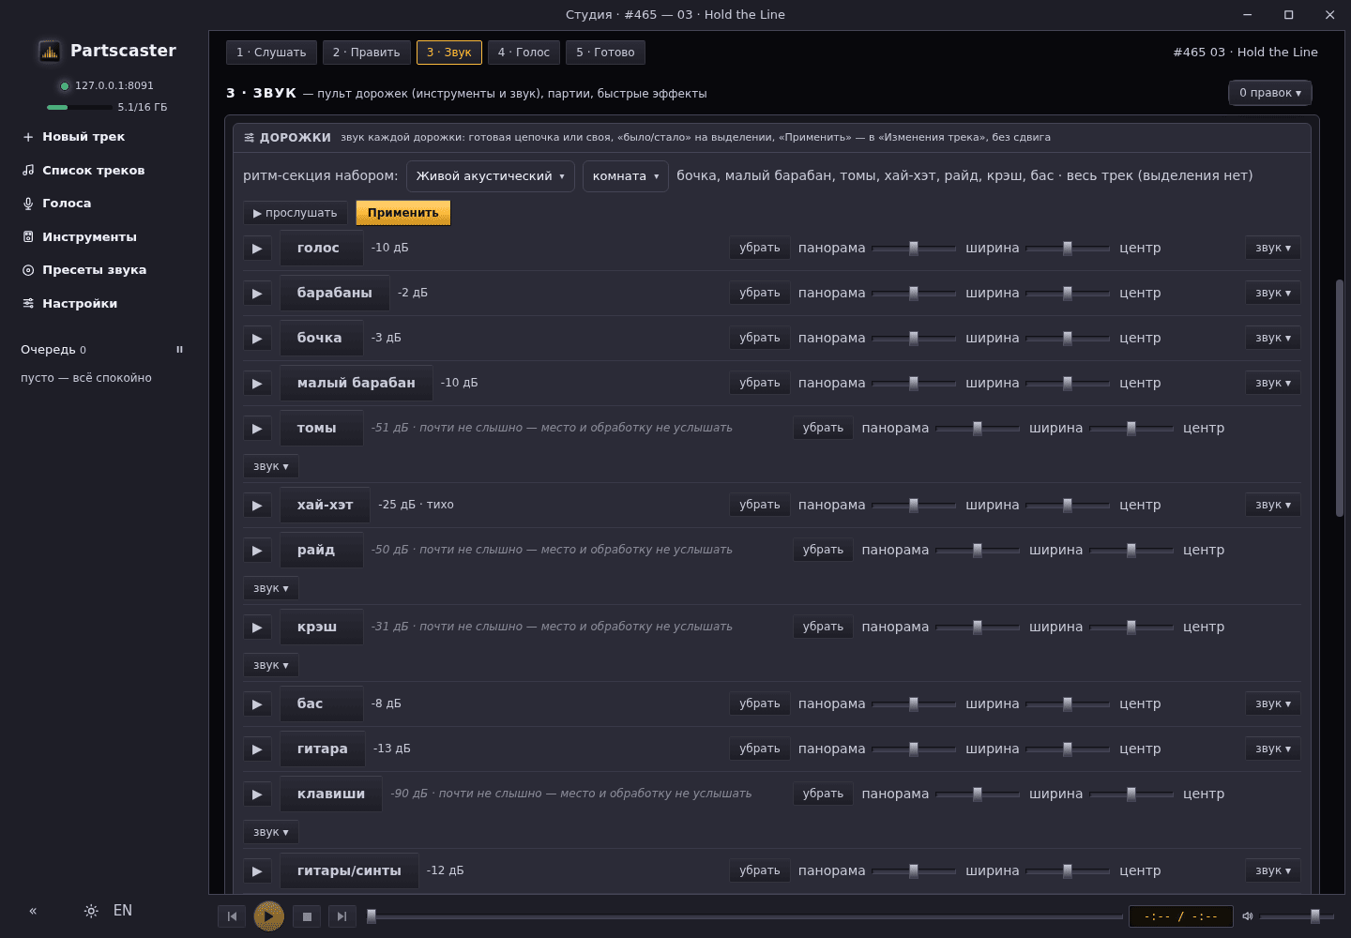Toggle the light/dark theme sun icon
The height and width of the screenshot is (938, 1351).
pos(91,911)
